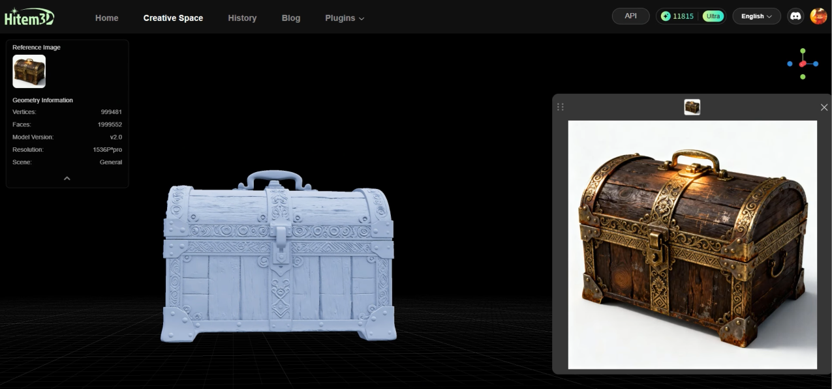Grab the preview panel drag handle

pyautogui.click(x=560, y=107)
